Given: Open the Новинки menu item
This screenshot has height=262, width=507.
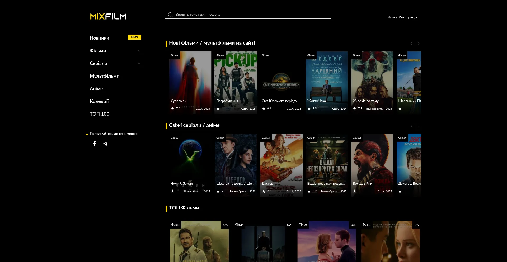Looking at the screenshot, I should (x=99, y=38).
